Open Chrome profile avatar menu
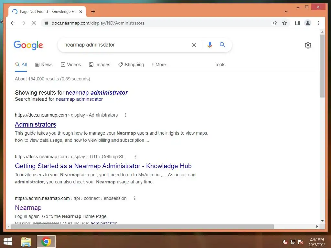 pyautogui.click(x=308, y=23)
